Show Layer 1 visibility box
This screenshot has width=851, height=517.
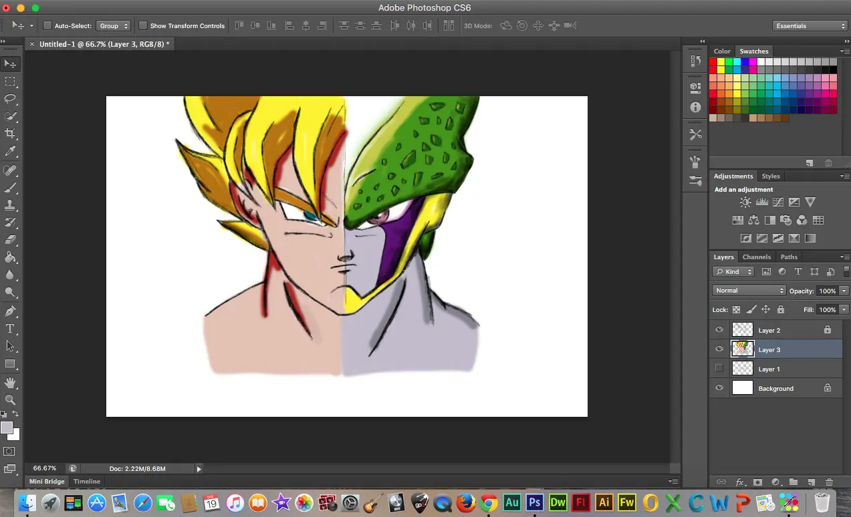719,369
